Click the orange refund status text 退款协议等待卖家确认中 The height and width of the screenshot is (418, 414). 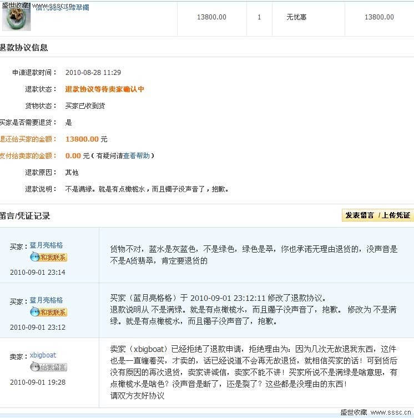tap(104, 89)
